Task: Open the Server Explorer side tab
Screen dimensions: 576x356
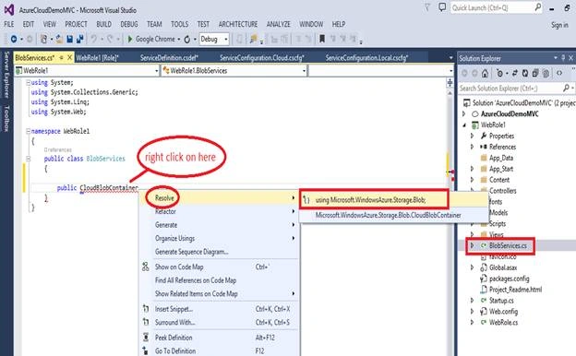Action: (x=6, y=75)
